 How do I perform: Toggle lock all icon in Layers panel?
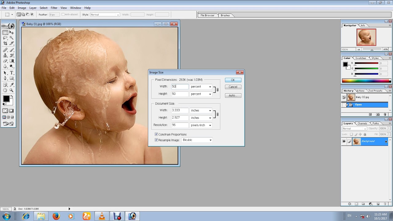(x=365, y=134)
